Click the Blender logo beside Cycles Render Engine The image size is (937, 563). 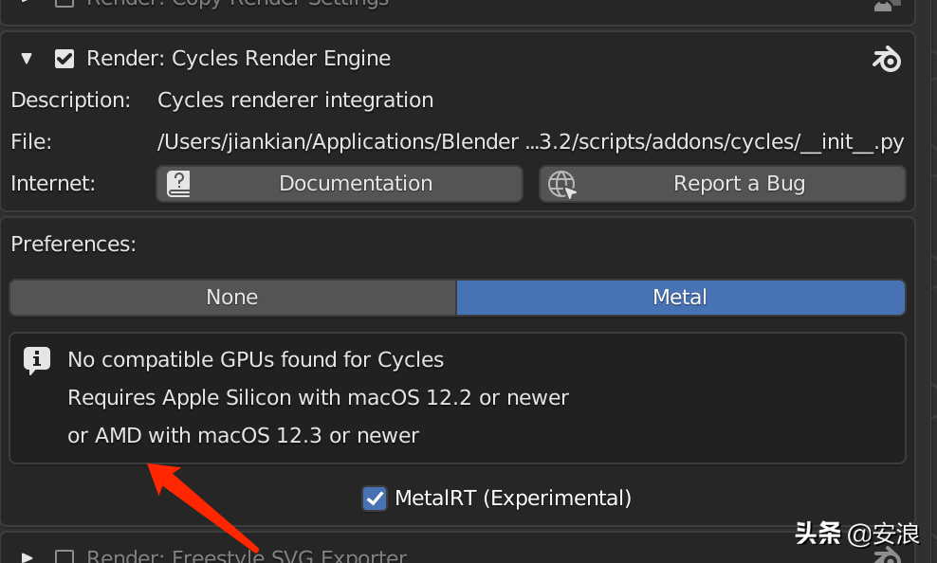coord(886,60)
